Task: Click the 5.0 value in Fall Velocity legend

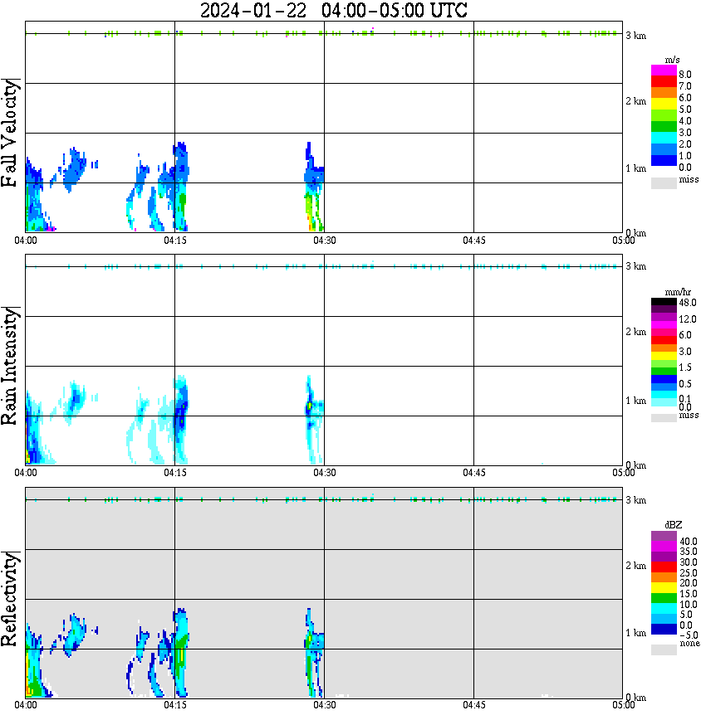Action: click(x=685, y=109)
